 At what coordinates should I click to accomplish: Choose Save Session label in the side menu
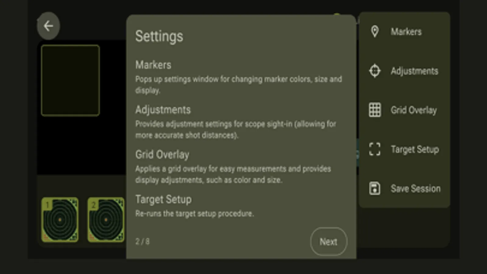click(415, 189)
